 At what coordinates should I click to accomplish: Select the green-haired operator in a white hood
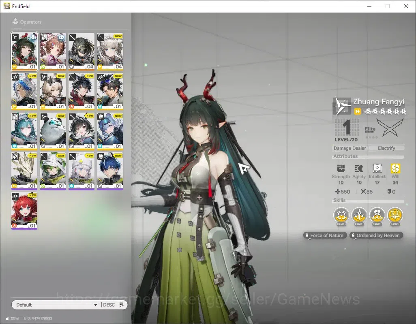(x=53, y=171)
